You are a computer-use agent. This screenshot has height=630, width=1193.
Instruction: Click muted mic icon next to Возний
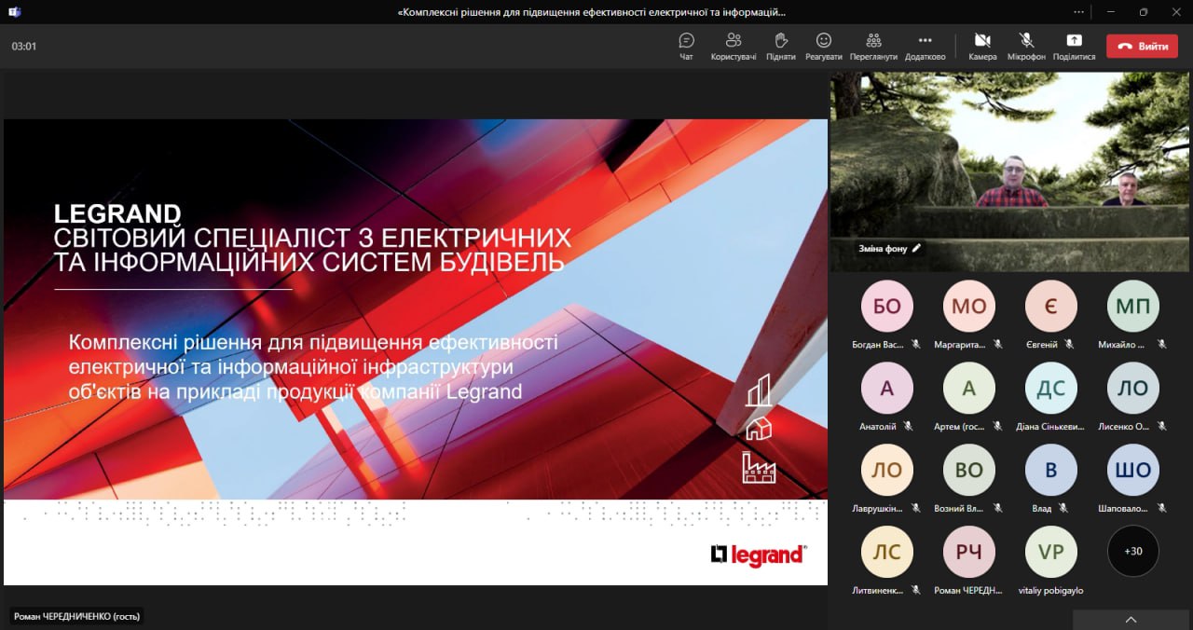[x=998, y=508]
